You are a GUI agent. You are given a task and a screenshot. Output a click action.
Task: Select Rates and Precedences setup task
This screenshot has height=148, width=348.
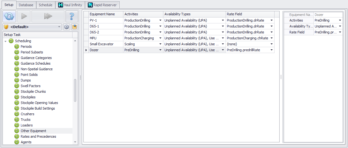click(x=38, y=136)
